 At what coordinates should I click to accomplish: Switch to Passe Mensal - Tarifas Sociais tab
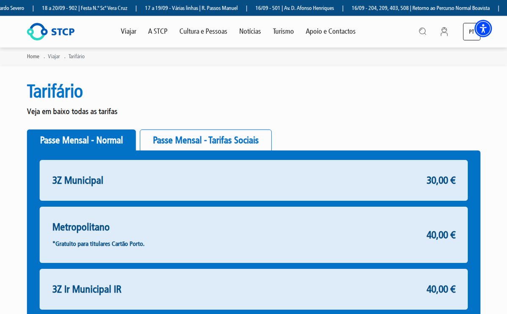[206, 140]
